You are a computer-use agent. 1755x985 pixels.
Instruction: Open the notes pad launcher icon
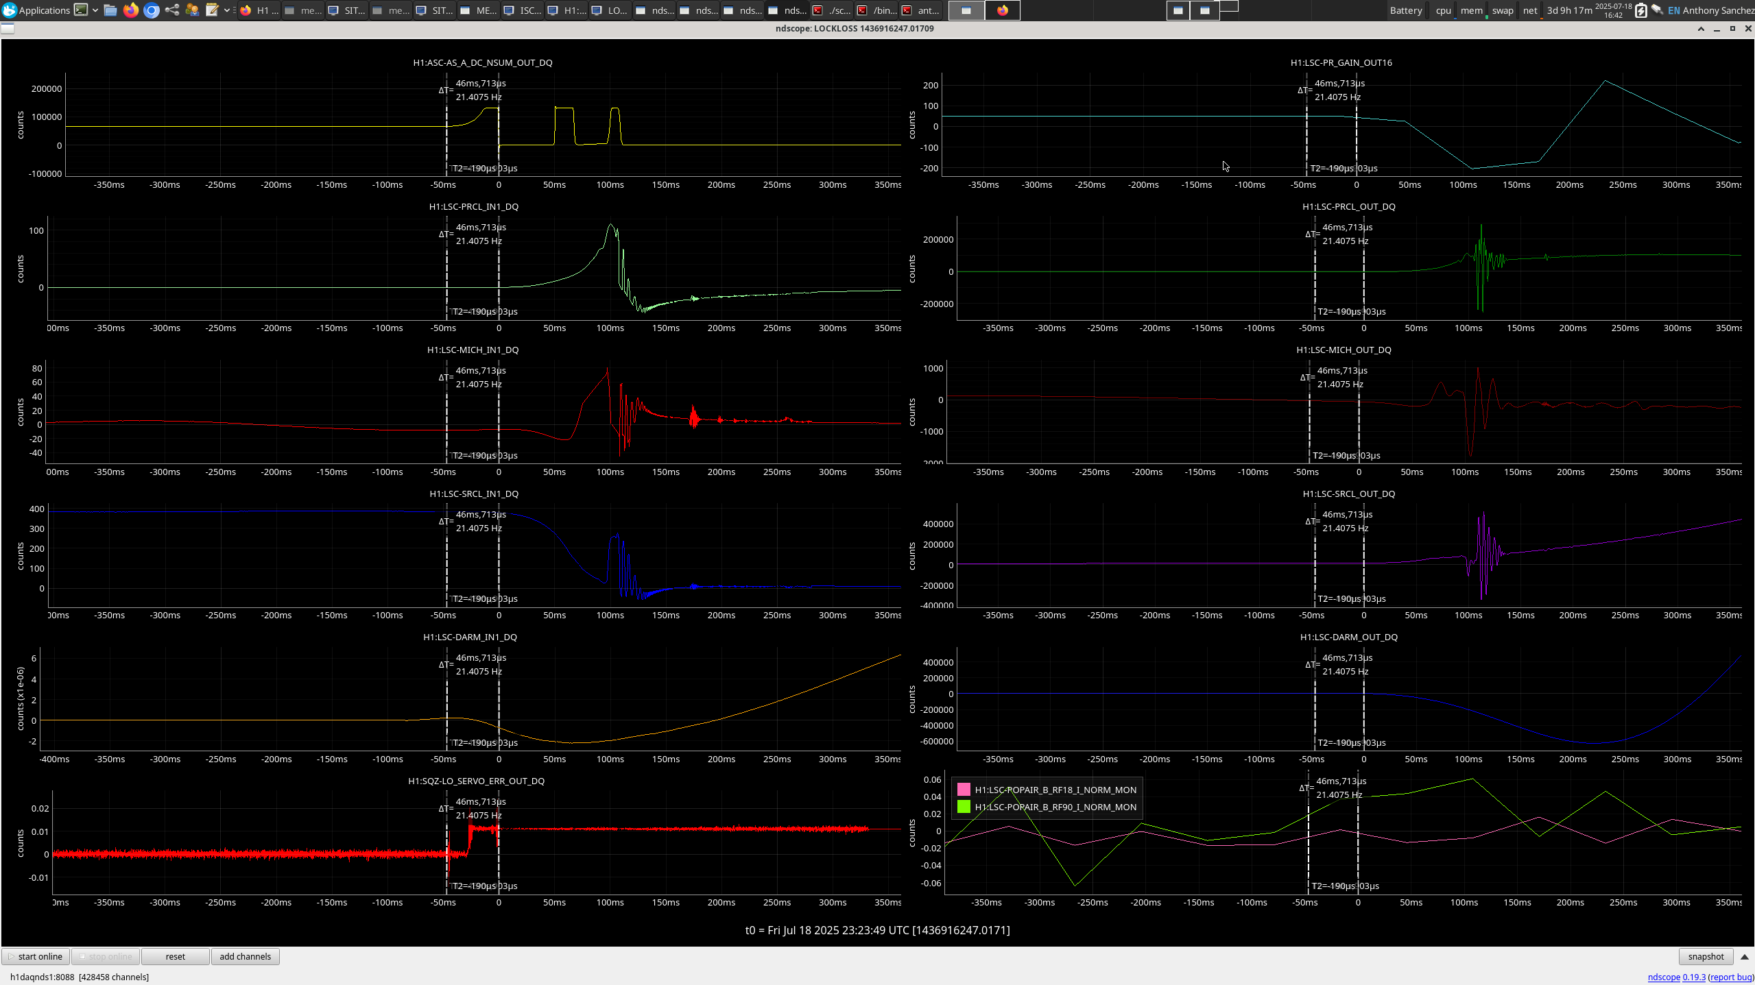pyautogui.click(x=213, y=10)
